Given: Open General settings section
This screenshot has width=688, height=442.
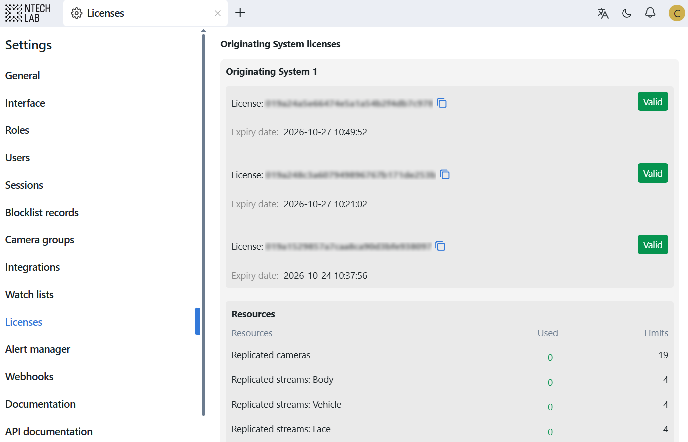Looking at the screenshot, I should 23,76.
